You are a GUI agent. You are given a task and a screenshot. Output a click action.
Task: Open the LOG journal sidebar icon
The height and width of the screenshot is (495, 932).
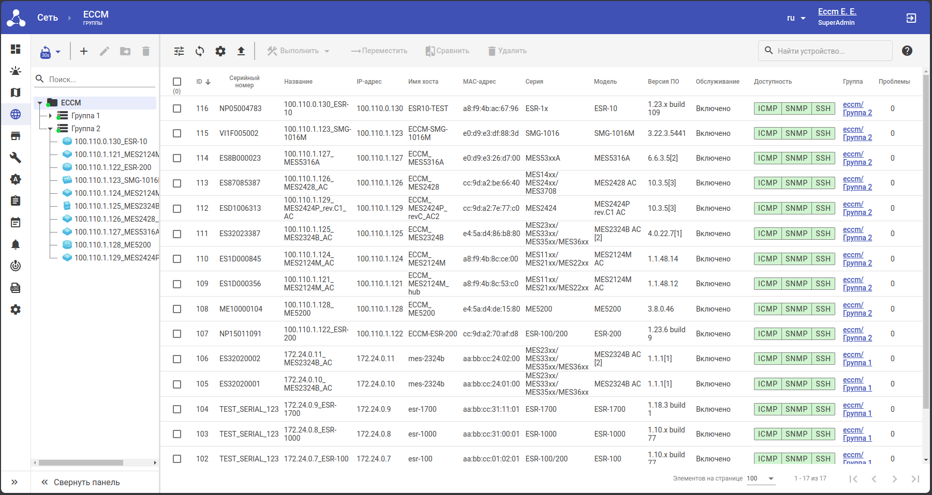click(16, 288)
